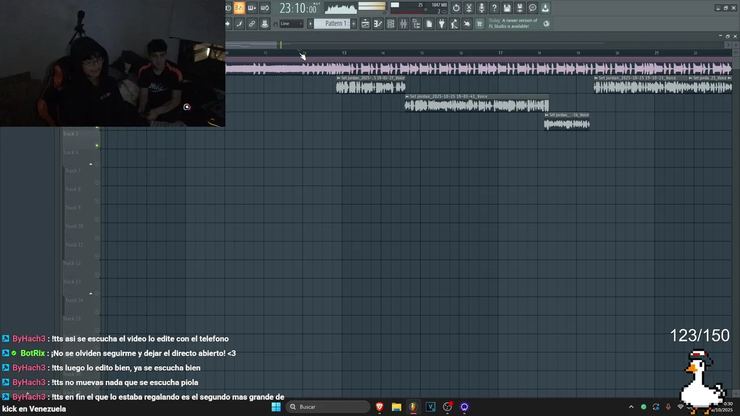Open File Explorer from the taskbar

pos(397,407)
